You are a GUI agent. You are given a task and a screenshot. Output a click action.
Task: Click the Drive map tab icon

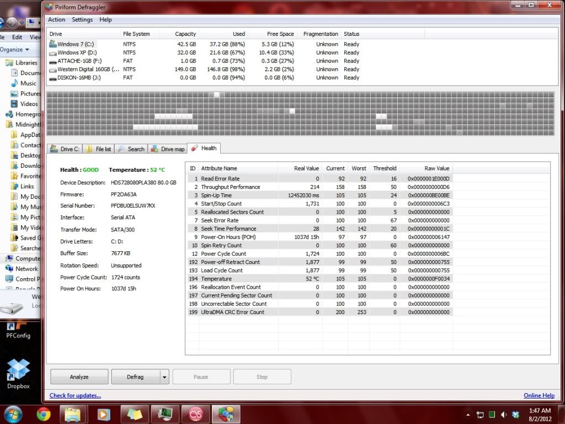[x=154, y=149]
